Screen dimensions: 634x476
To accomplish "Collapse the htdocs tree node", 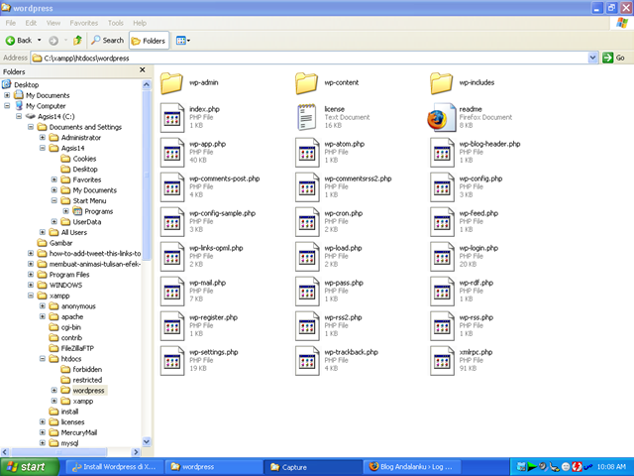I will (42, 359).
